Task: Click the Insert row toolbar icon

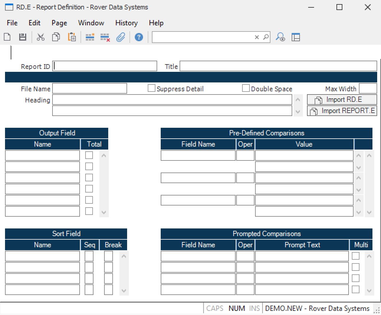Action: tap(90, 37)
